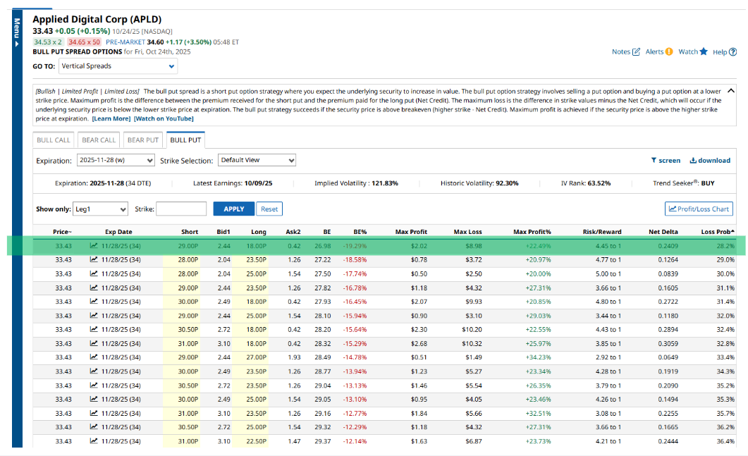Switch to the BEAR PUT tab
Image resolution: width=748 pixels, height=456 pixels.
tap(143, 140)
